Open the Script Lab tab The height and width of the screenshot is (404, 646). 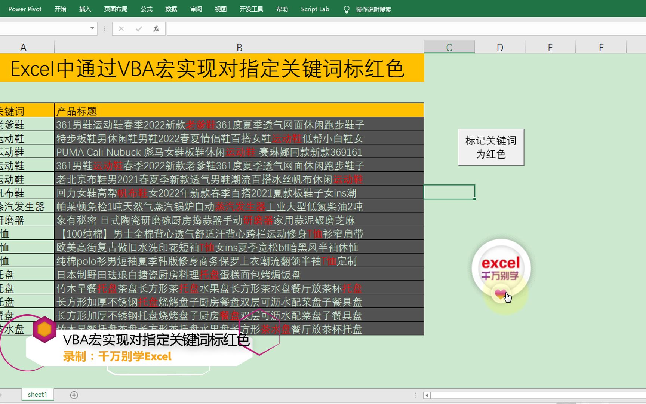[315, 9]
